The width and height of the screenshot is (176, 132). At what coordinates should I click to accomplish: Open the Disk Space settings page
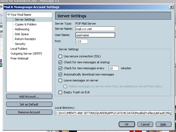pyautogui.click(x=22, y=34)
